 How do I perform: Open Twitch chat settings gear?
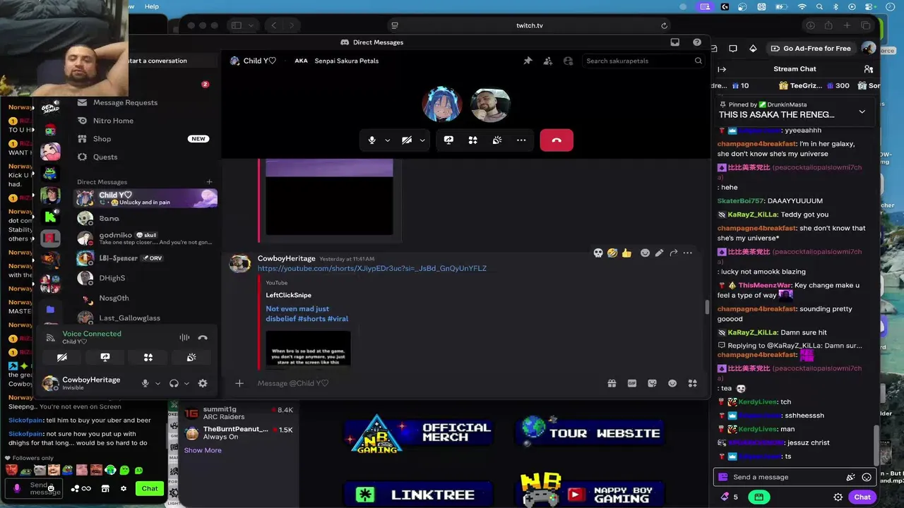click(x=838, y=497)
